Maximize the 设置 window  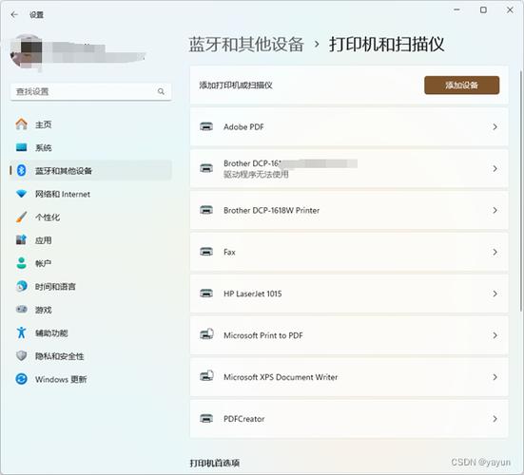483,10
